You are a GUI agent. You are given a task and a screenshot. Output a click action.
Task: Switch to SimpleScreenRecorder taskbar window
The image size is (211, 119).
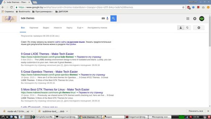click(x=43, y=117)
